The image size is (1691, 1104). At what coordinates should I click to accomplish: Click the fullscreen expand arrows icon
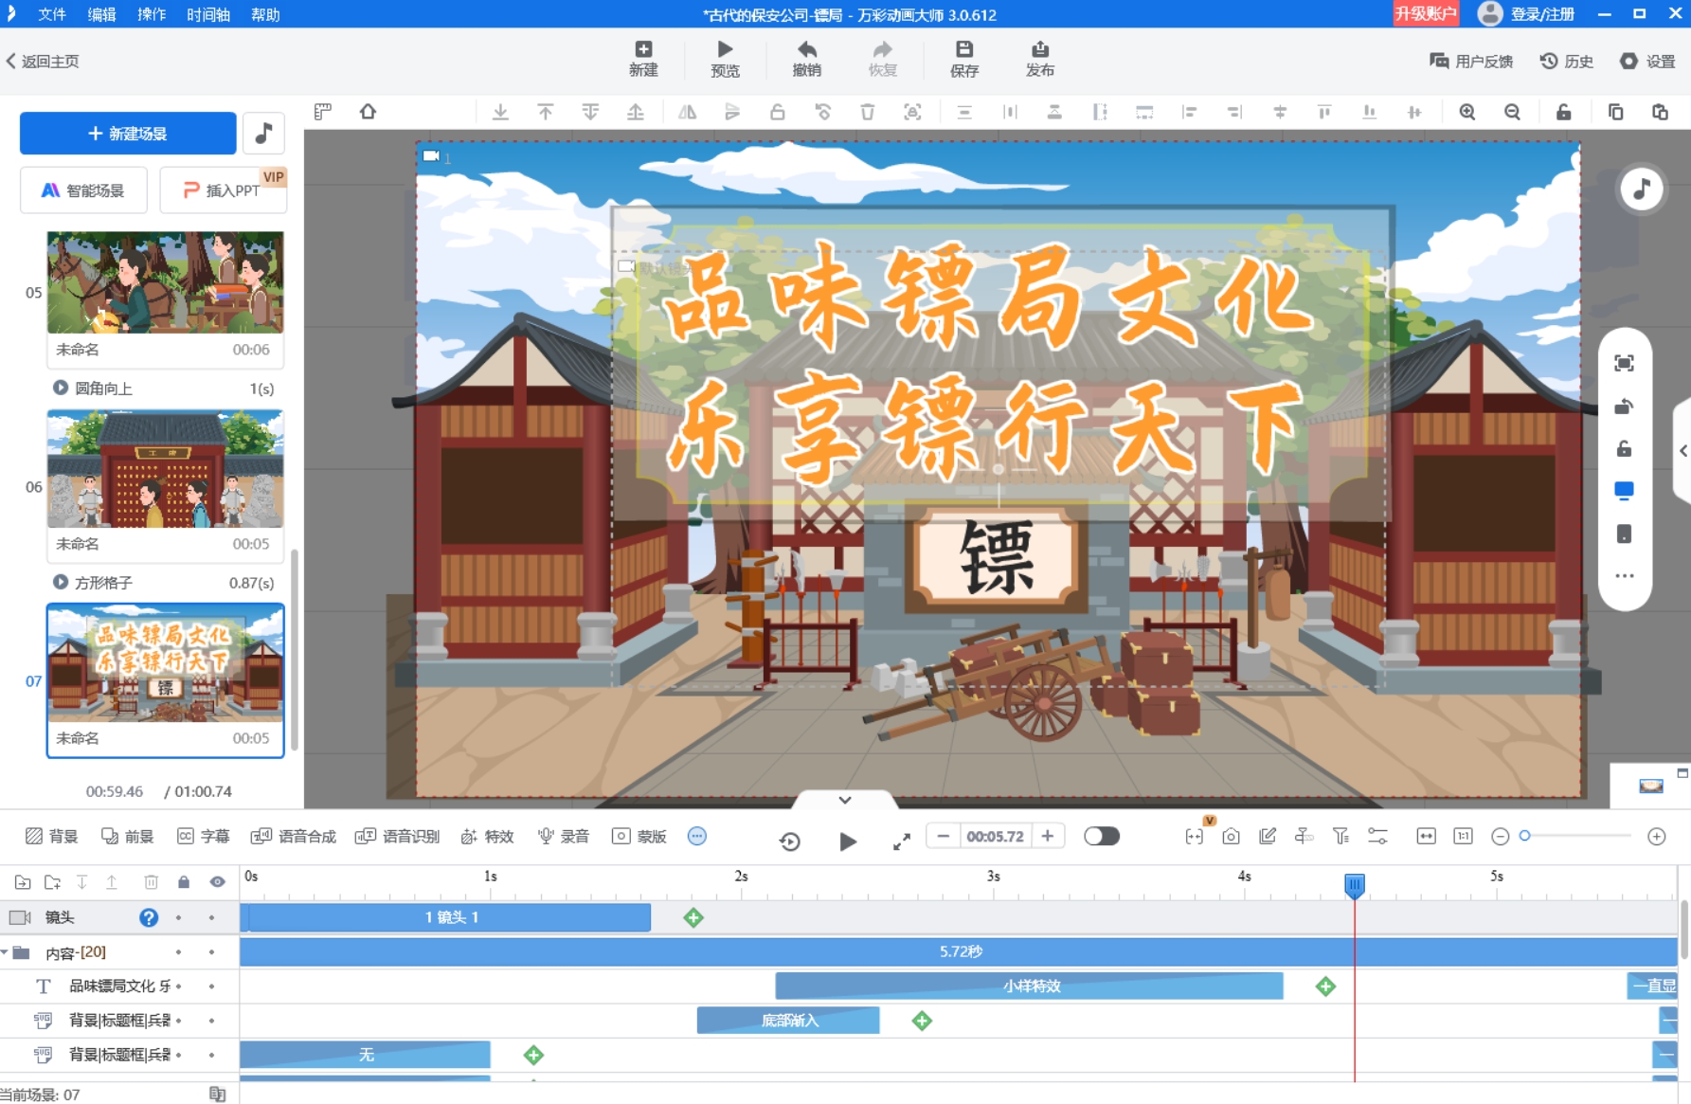coord(902,842)
